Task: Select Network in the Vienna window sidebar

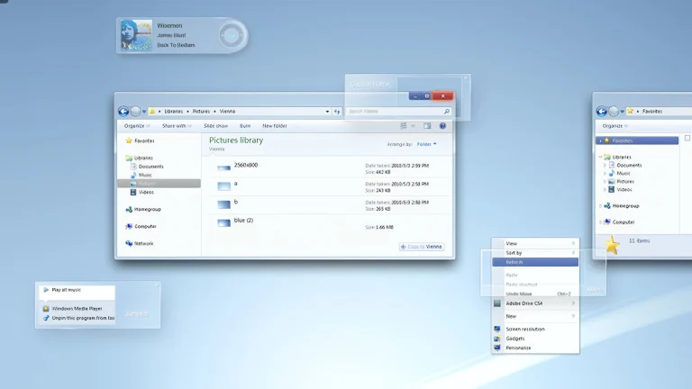Action: tap(139, 243)
